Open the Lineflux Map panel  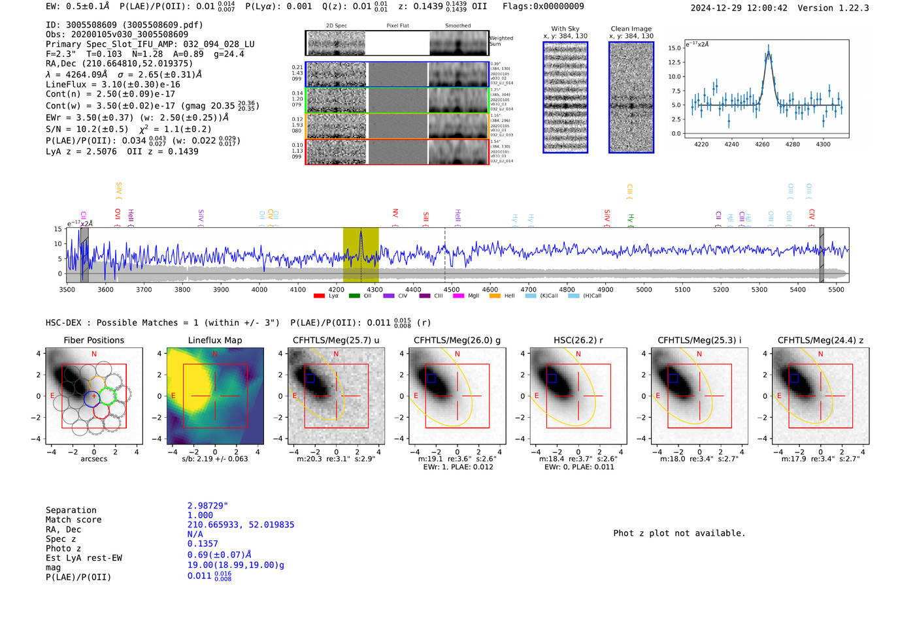215,396
